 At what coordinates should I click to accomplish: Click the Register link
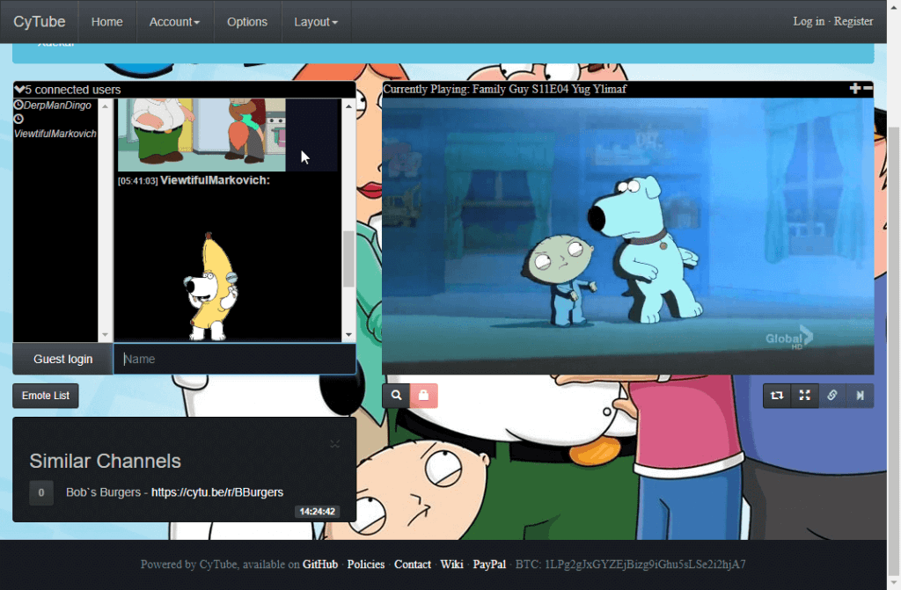[853, 21]
